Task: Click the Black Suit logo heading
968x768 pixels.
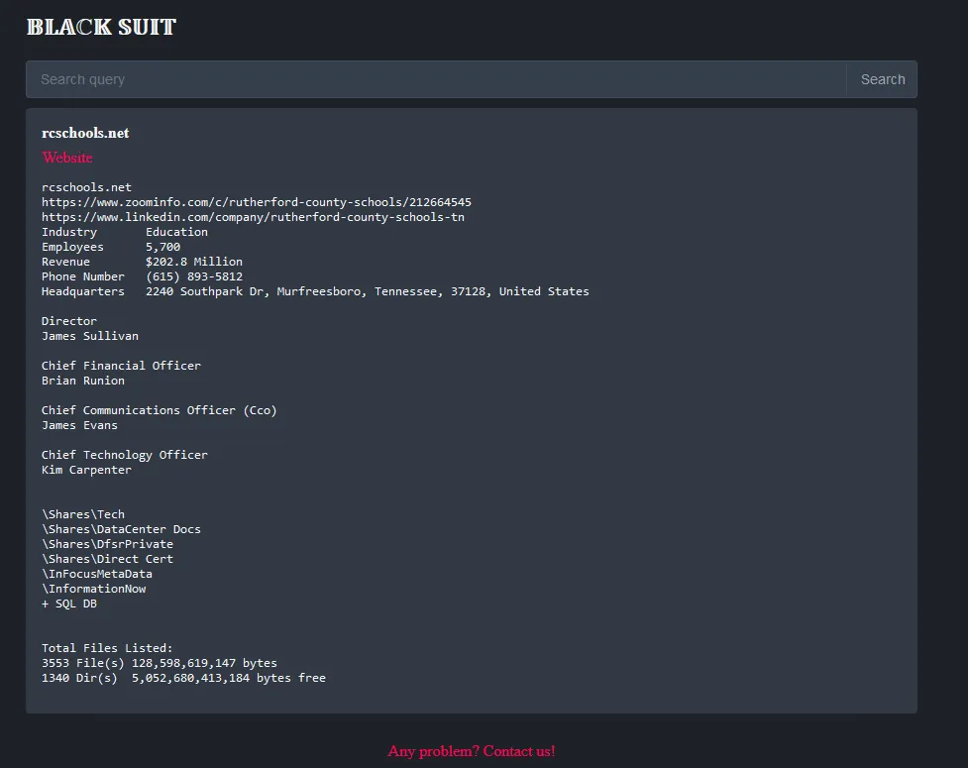Action: point(101,28)
